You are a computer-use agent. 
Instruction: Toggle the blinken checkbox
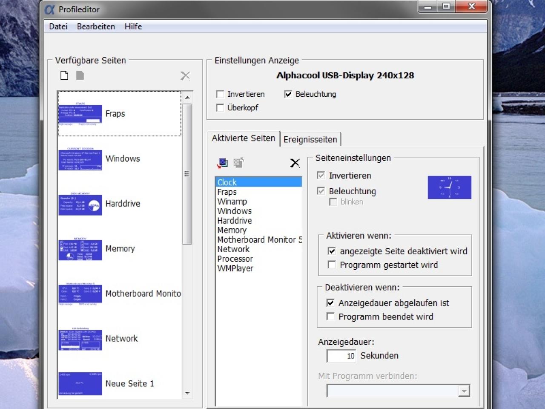(x=333, y=202)
